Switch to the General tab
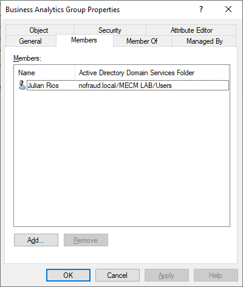The image size is (243, 287). click(31, 41)
